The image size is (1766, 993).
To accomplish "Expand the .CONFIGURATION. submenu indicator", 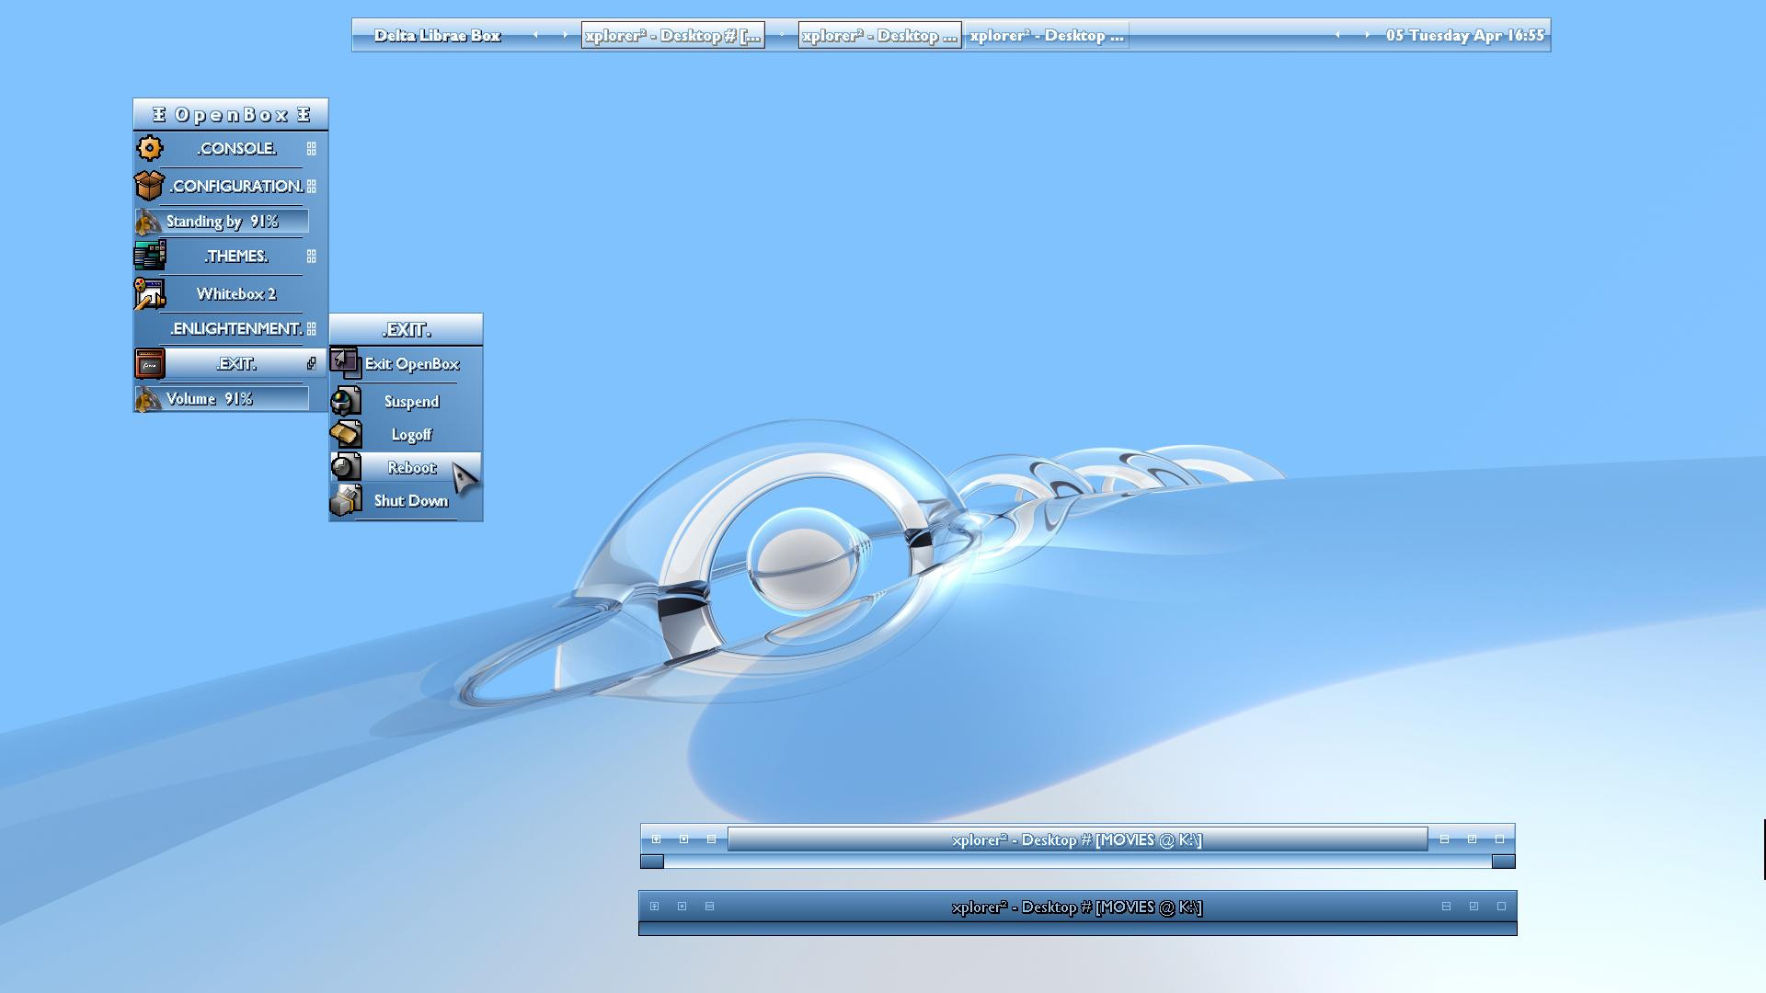I will [312, 186].
